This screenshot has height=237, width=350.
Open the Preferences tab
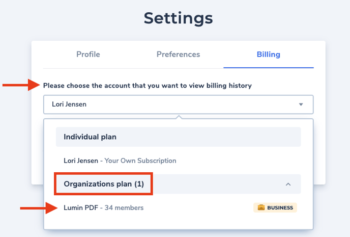178,55
